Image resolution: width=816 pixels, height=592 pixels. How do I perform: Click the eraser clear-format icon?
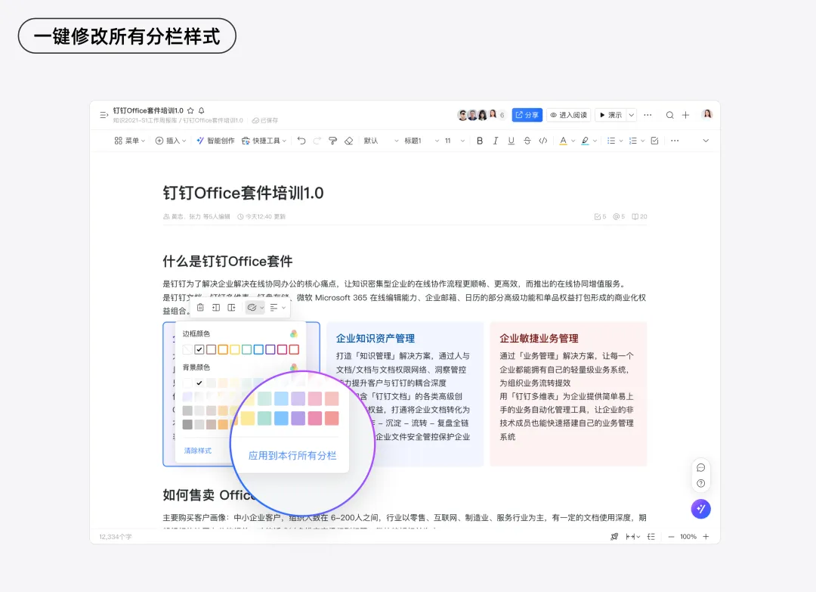349,141
